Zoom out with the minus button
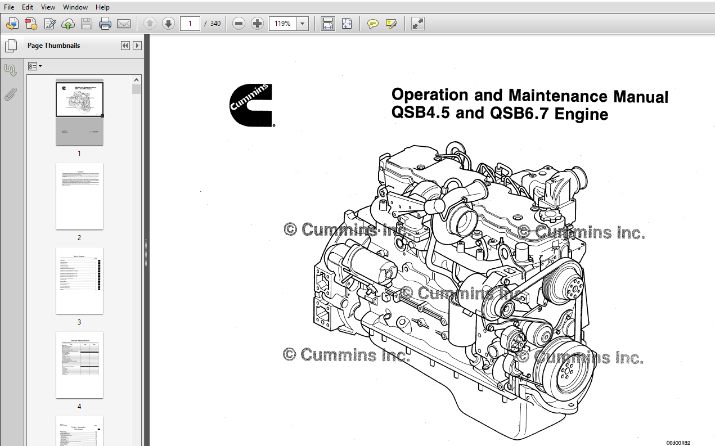715x446 pixels. pyautogui.click(x=239, y=24)
